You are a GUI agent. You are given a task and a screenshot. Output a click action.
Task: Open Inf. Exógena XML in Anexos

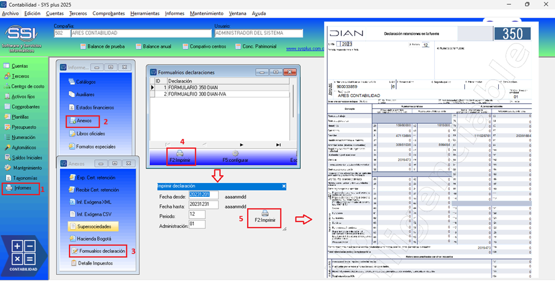pyautogui.click(x=89, y=202)
